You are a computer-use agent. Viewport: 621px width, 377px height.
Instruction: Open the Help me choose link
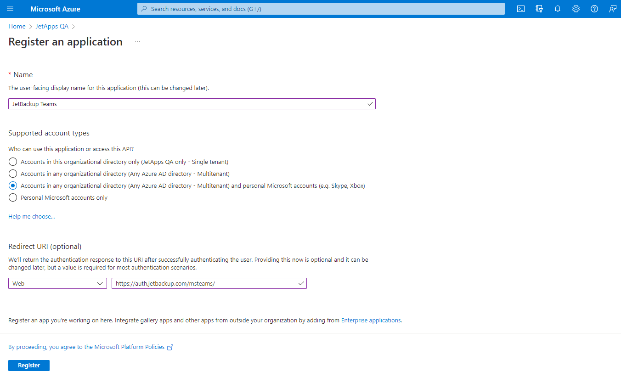(x=32, y=216)
